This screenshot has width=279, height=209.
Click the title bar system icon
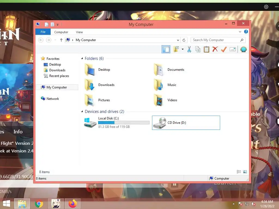tap(38, 24)
